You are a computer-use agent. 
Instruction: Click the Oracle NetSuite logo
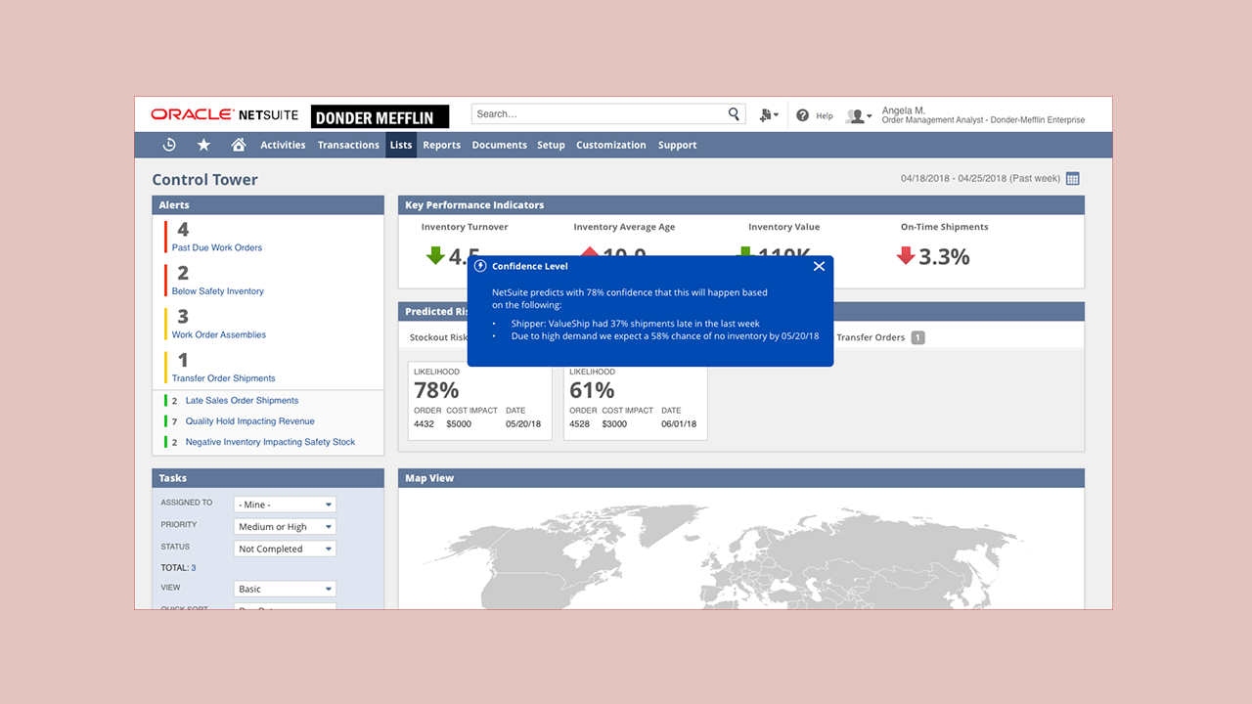[226, 114]
